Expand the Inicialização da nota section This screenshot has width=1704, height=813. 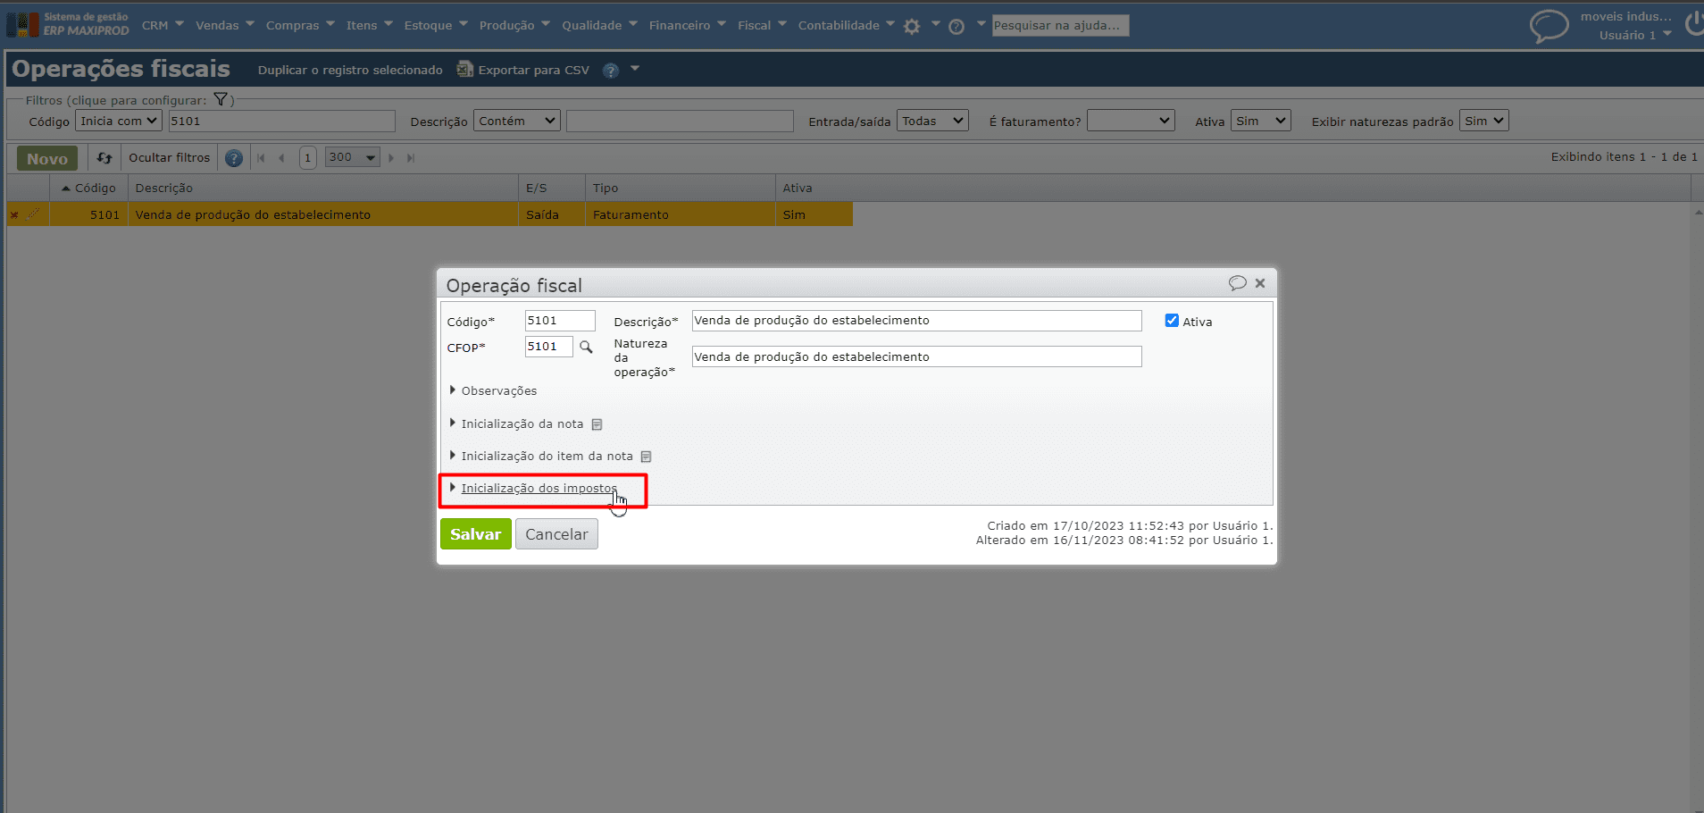[516, 424]
